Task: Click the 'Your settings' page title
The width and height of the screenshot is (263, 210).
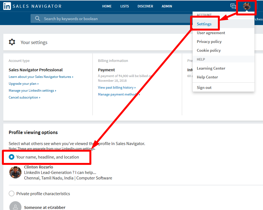Action: coord(34,42)
